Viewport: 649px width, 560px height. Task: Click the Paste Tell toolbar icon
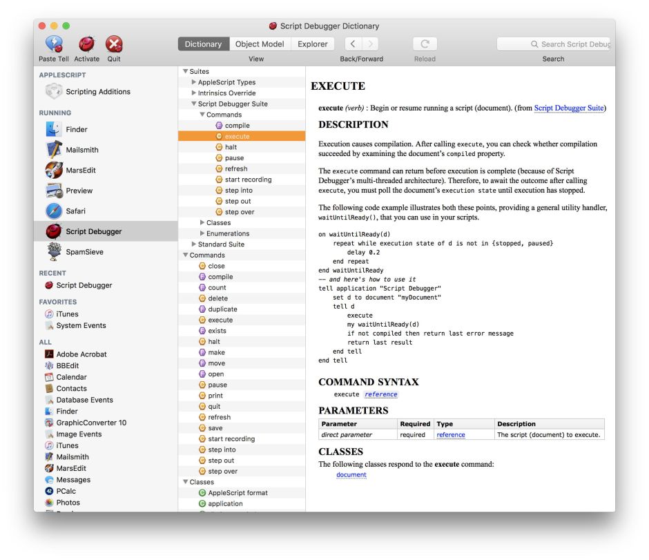pyautogui.click(x=53, y=42)
